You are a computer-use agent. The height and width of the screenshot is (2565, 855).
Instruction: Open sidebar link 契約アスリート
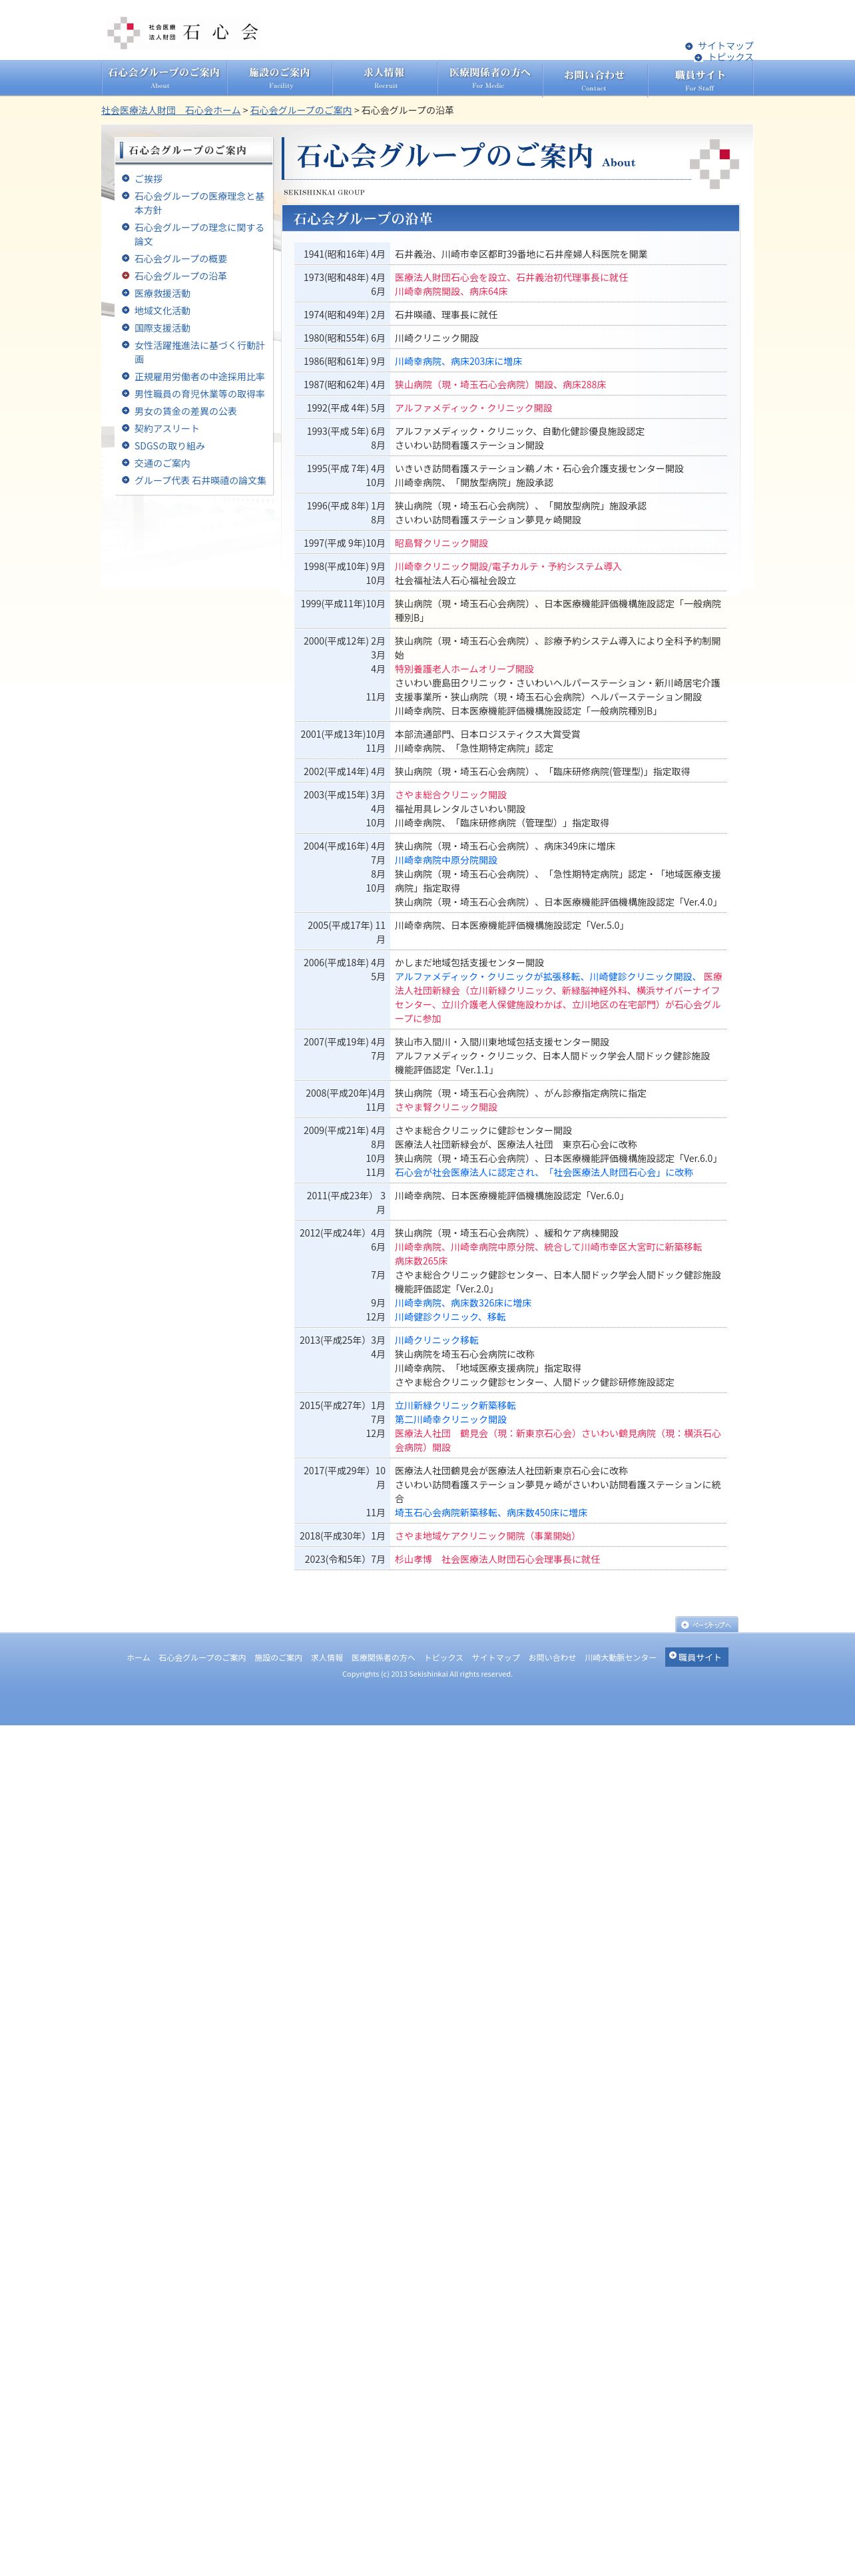[x=166, y=428]
